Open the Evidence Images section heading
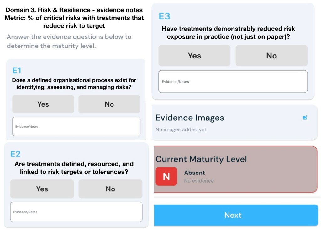321x230 pixels. pyautogui.click(x=190, y=118)
